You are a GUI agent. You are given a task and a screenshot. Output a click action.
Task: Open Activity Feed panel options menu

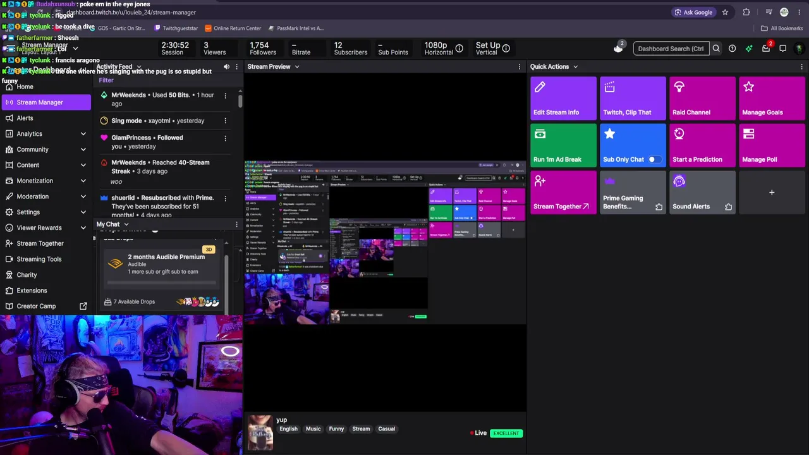[x=237, y=66]
